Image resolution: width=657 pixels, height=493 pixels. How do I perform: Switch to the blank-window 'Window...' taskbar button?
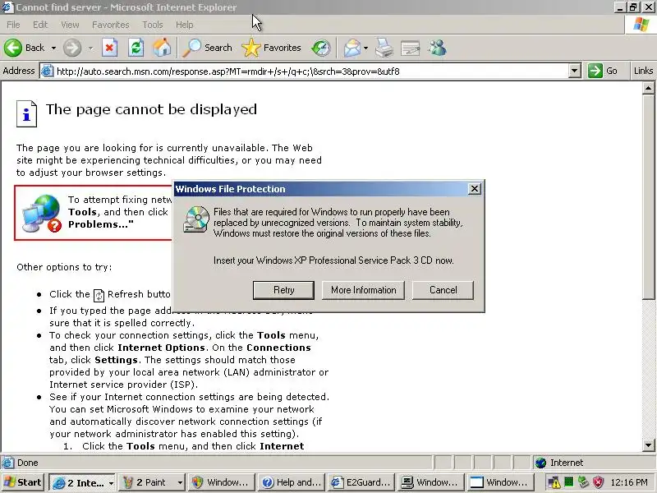coord(500,482)
